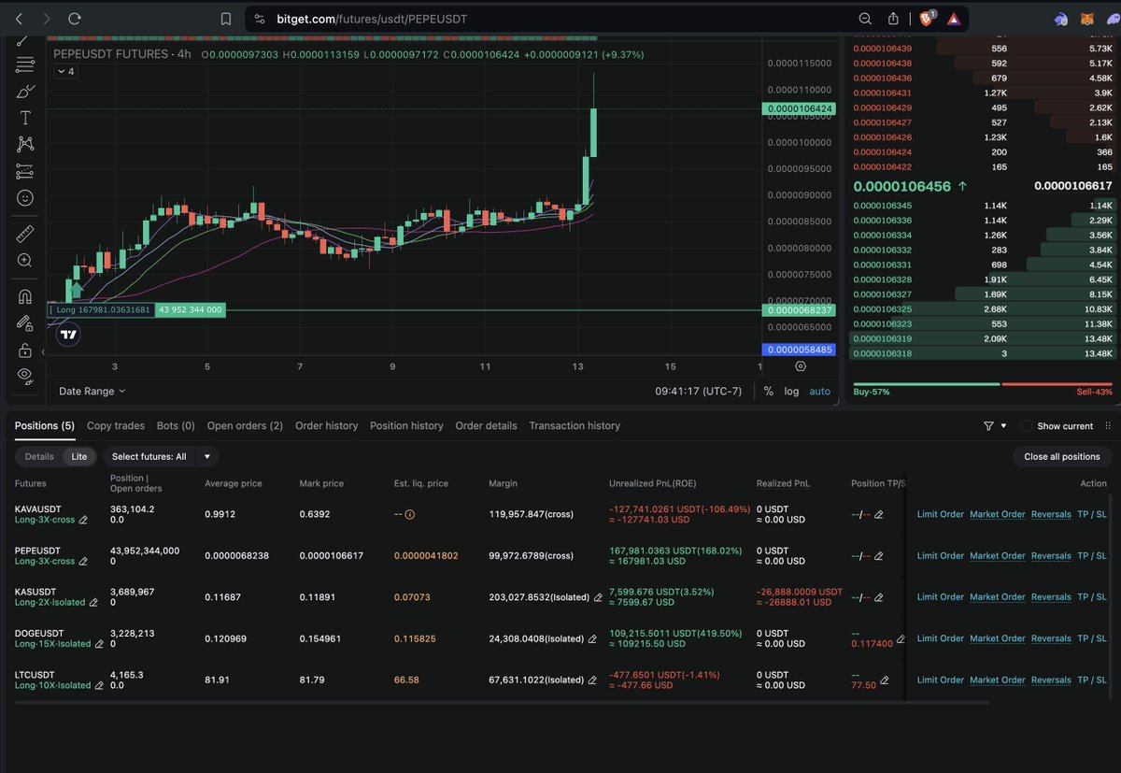Expand the indicators legend showing 4
Image resolution: width=1121 pixels, height=773 pixels.
pos(65,72)
